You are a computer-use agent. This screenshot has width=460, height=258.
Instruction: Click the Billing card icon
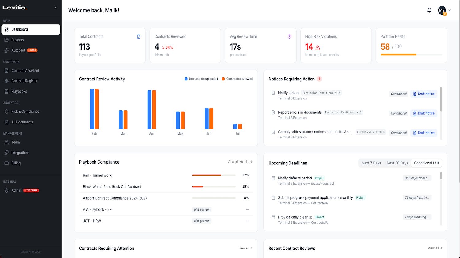click(x=6, y=163)
